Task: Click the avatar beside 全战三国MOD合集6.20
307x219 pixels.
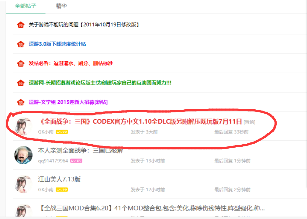Action: click(23, 210)
